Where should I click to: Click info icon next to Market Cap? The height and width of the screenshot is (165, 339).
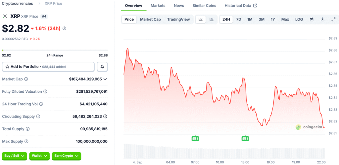click(x=26, y=79)
